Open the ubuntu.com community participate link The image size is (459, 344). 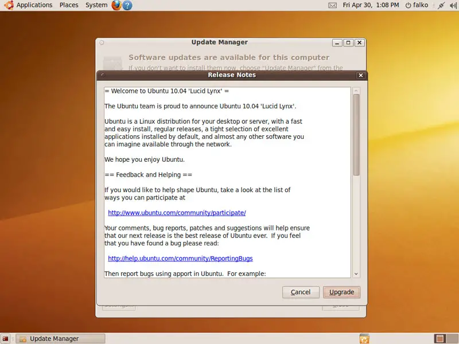tap(177, 213)
